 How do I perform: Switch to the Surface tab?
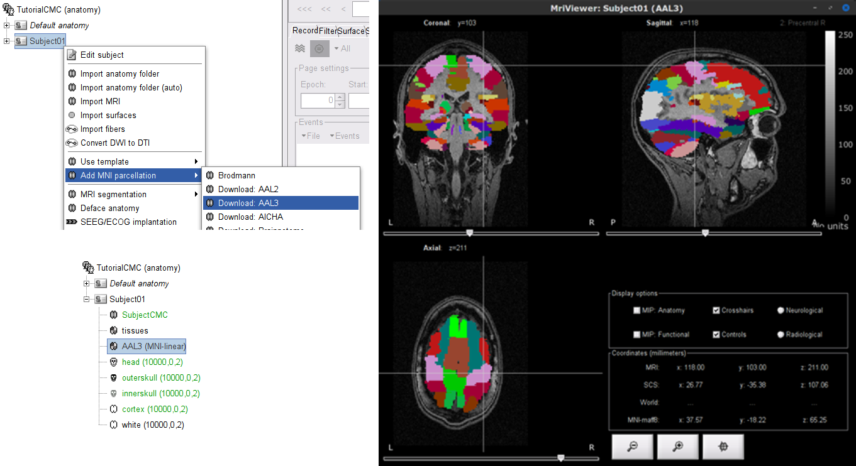pos(351,31)
